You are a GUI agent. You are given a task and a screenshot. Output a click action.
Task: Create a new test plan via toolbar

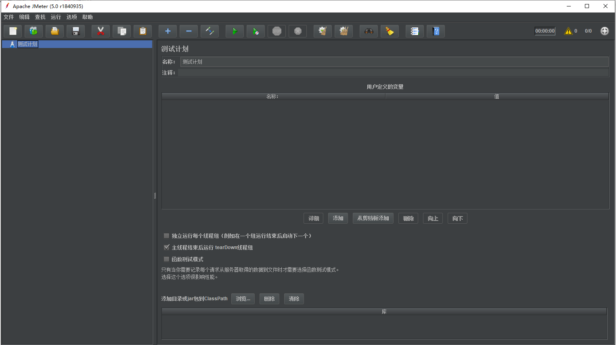tap(13, 31)
